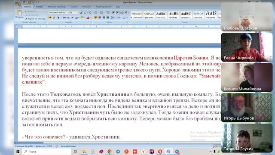The width and height of the screenshot is (275, 155).
Task: Click the Align Right icon
Action: [104, 18]
